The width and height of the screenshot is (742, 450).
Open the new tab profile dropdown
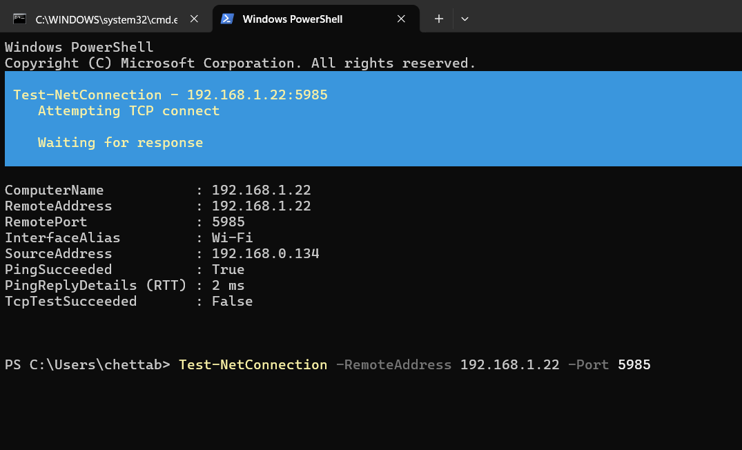click(465, 19)
